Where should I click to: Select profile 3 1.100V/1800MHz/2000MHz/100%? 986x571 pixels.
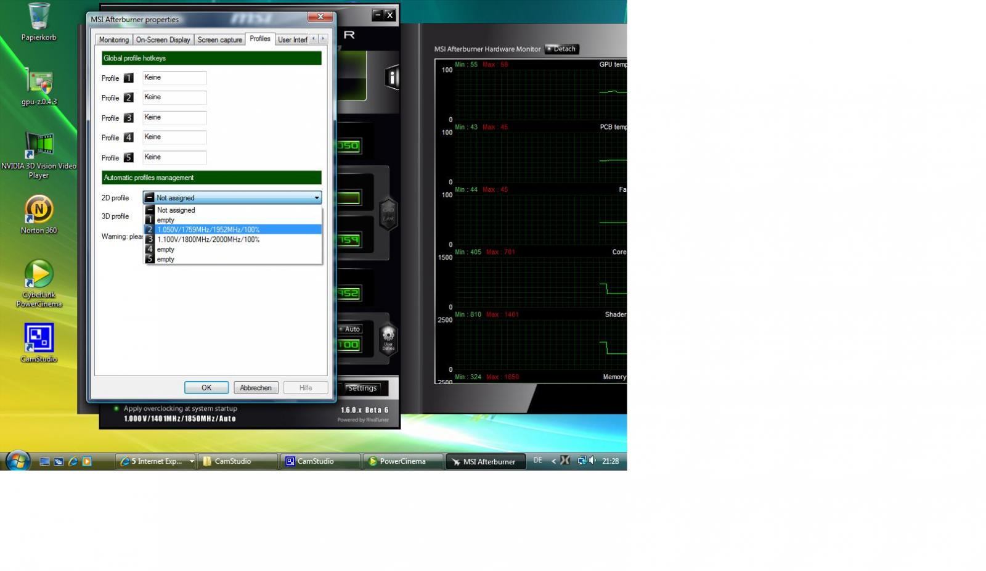(x=233, y=239)
